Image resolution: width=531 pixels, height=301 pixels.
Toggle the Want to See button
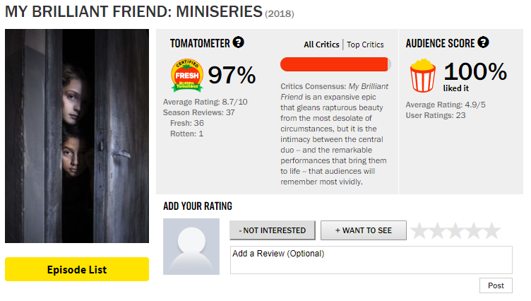(x=364, y=230)
